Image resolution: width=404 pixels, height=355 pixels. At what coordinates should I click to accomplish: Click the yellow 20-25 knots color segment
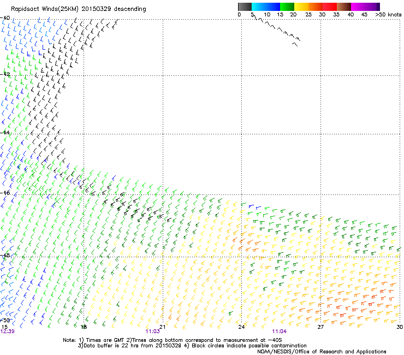pyautogui.click(x=301, y=7)
